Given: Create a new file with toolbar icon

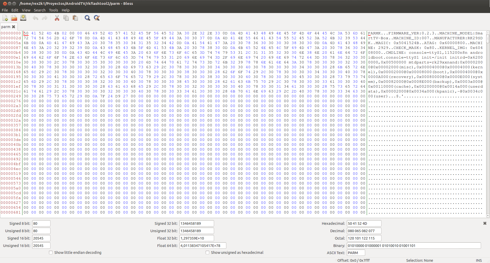Looking at the screenshot, I should click(5, 18).
